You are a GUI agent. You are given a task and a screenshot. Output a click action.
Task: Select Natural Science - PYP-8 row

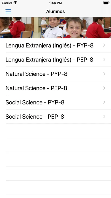point(55,74)
